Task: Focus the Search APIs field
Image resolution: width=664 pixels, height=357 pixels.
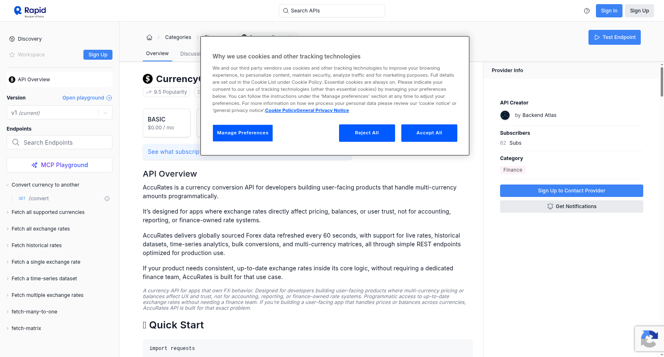Action: click(332, 11)
